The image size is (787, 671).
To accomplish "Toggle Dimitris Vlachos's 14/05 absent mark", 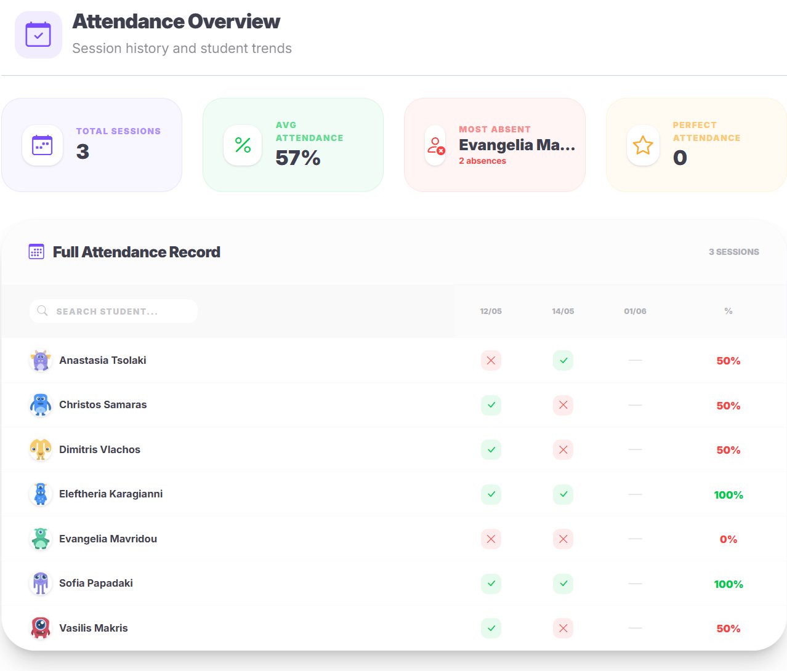I will pyautogui.click(x=563, y=449).
